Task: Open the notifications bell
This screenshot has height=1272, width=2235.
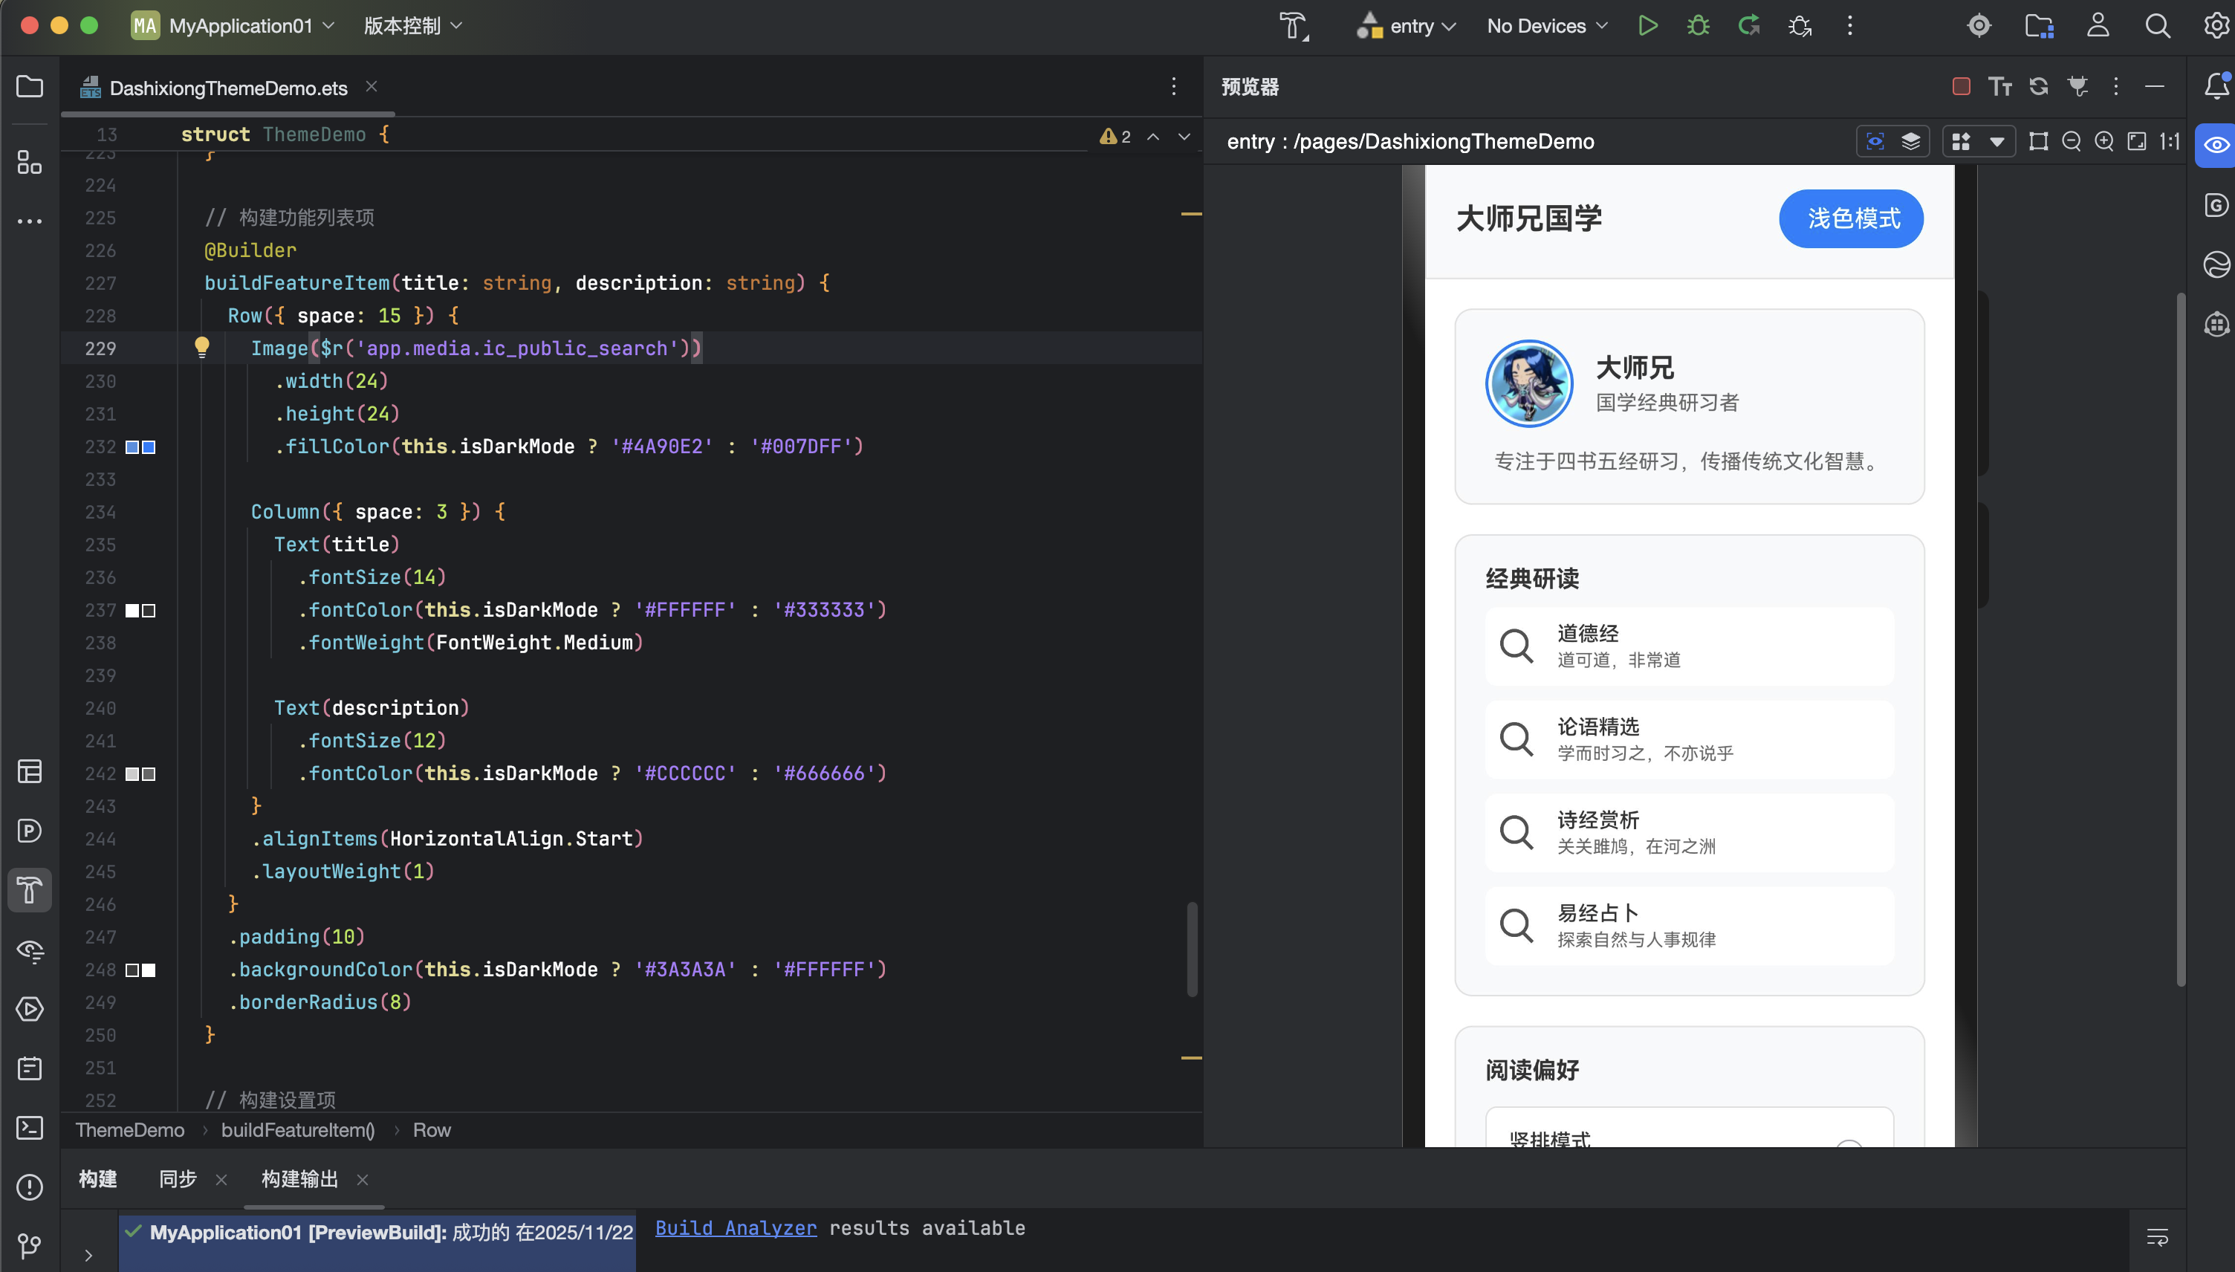Action: (2215, 86)
